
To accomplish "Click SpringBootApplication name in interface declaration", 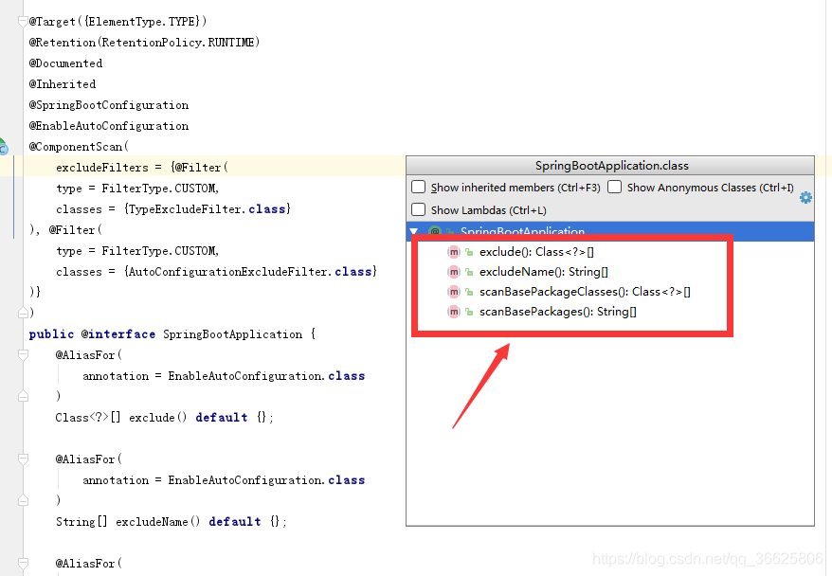I will tap(232, 334).
